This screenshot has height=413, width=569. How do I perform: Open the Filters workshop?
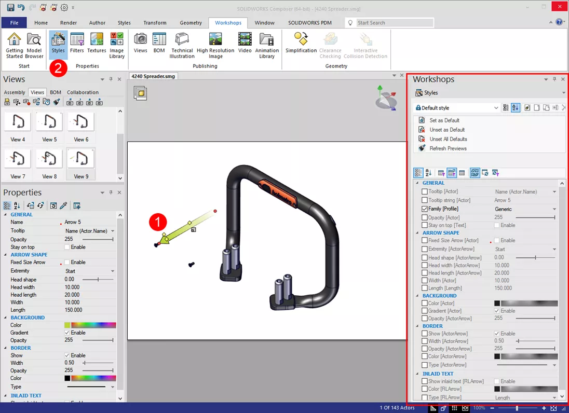[x=77, y=43]
